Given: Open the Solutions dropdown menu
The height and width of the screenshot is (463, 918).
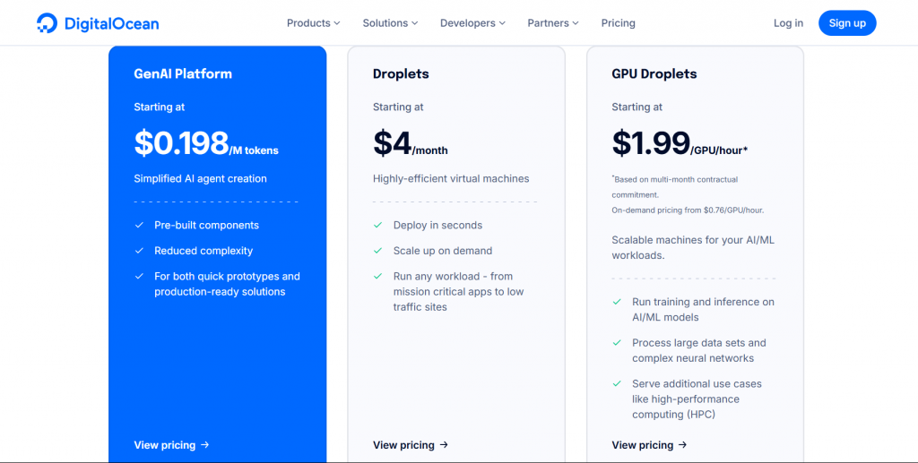Looking at the screenshot, I should point(391,23).
